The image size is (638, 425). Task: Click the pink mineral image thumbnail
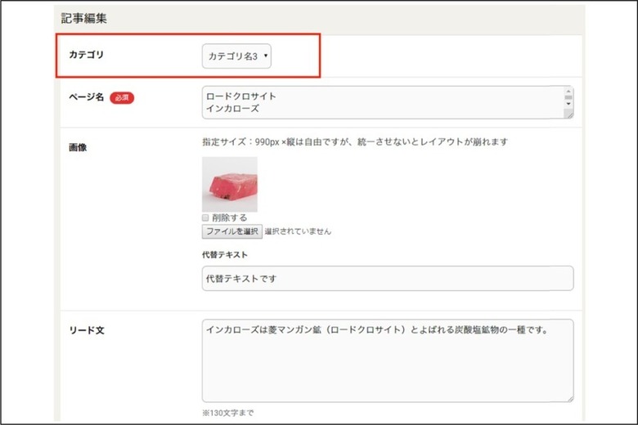[x=230, y=184]
